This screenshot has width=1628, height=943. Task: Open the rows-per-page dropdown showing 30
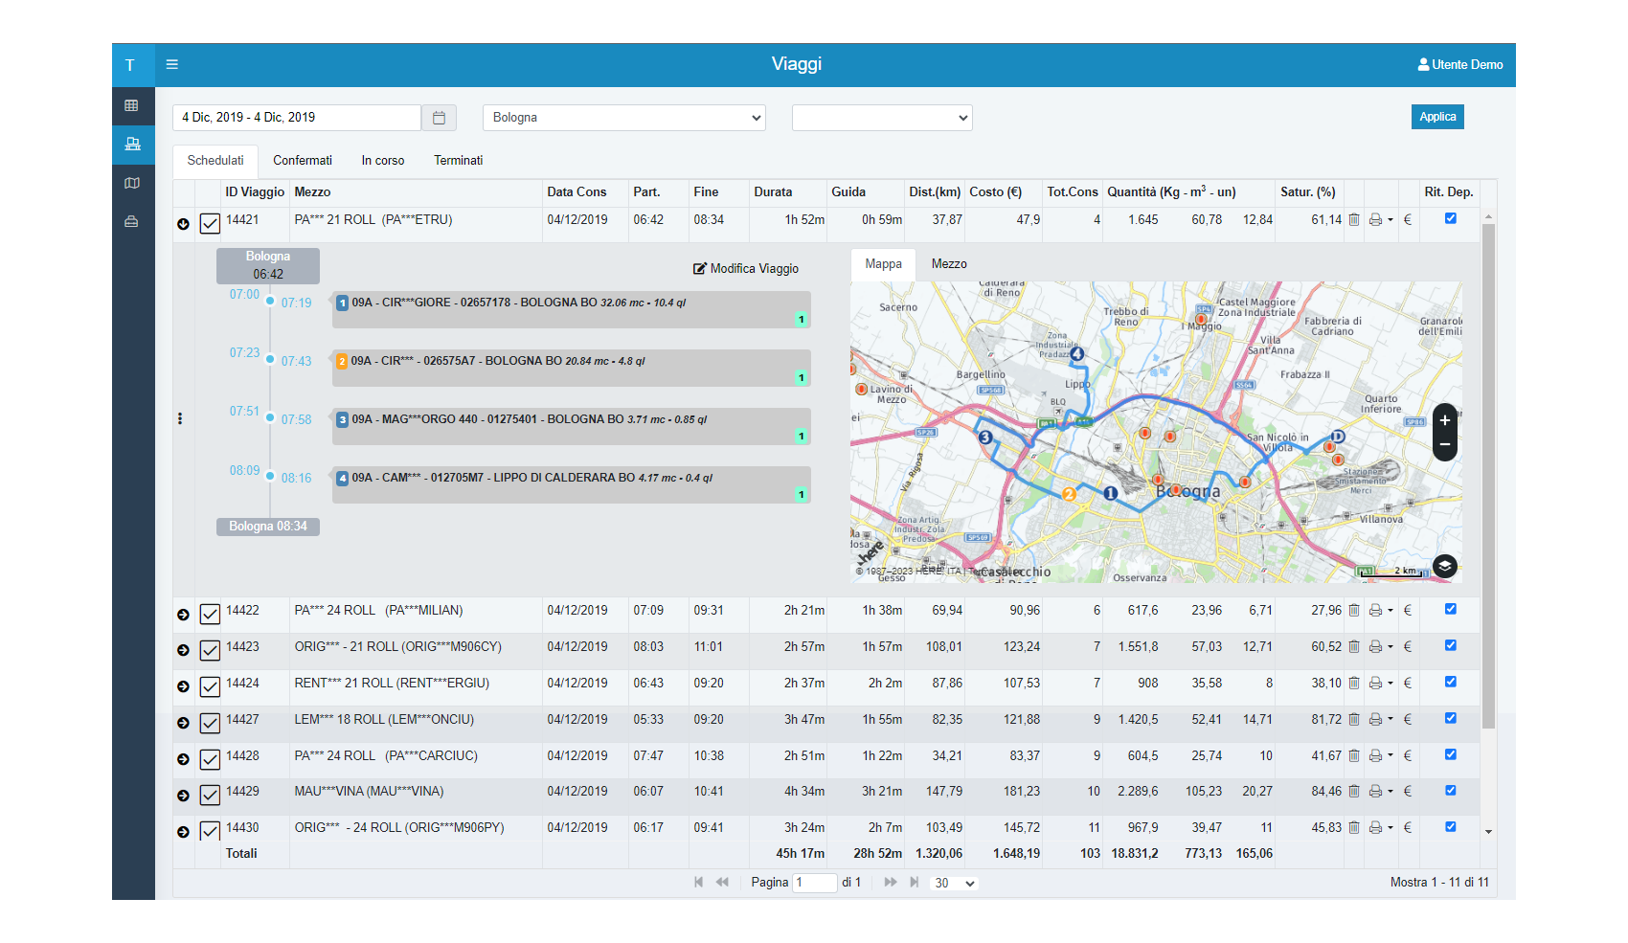954,883
